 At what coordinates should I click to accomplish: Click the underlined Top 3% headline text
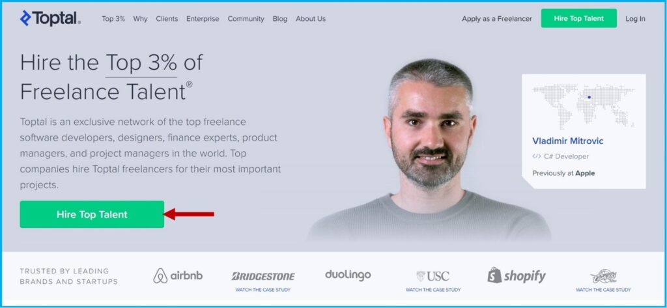(x=141, y=63)
